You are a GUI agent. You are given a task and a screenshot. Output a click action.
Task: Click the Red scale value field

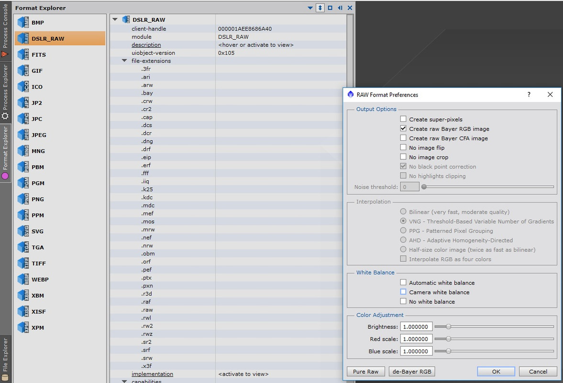pyautogui.click(x=416, y=339)
